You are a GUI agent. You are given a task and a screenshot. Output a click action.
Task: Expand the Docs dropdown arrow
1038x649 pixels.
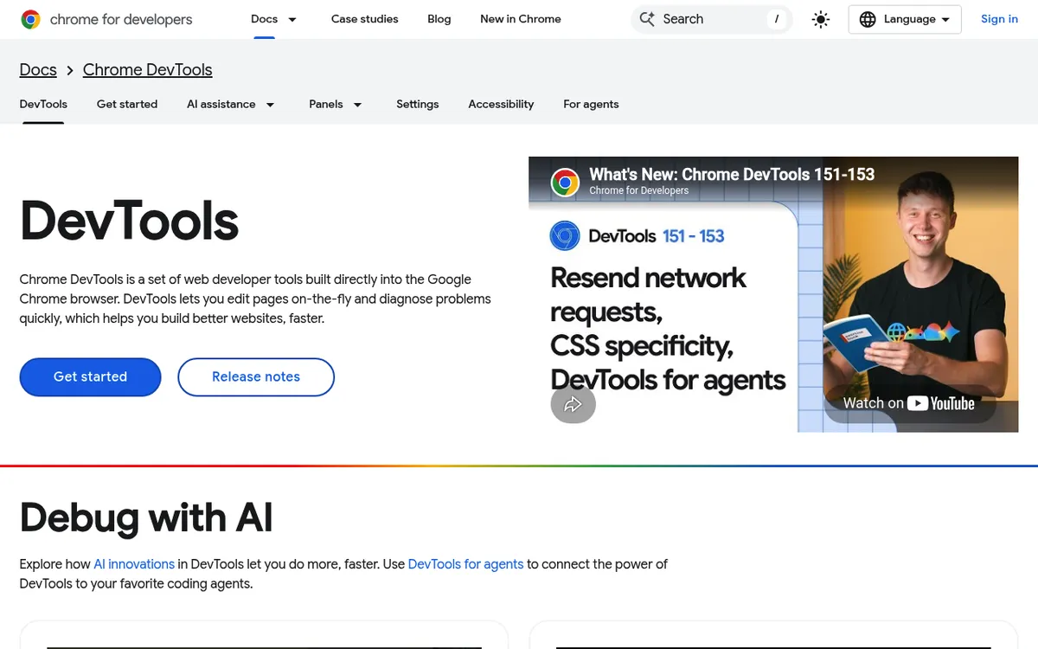pyautogui.click(x=292, y=19)
